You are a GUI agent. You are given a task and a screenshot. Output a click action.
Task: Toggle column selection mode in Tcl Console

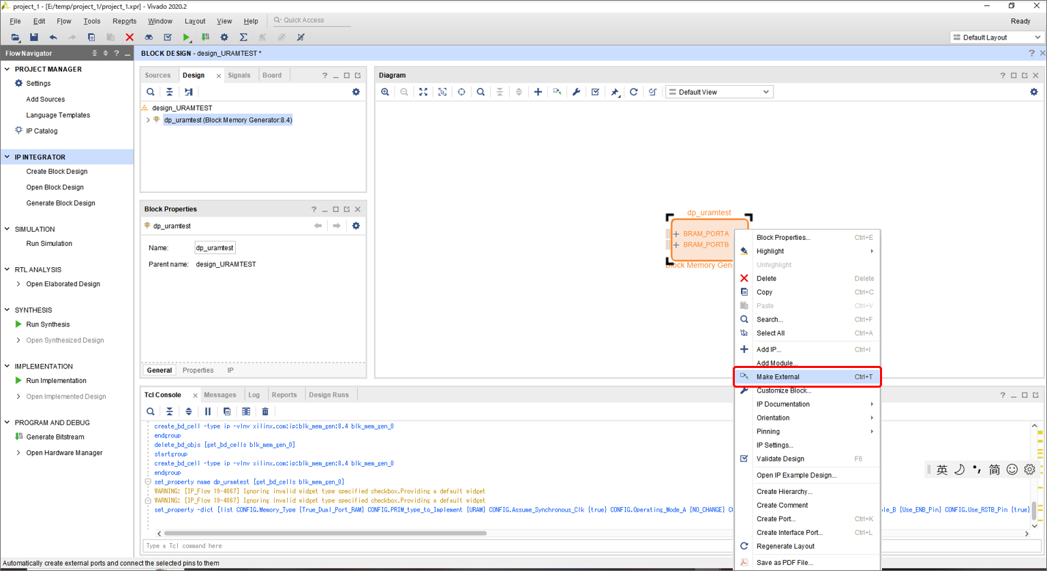coord(246,412)
